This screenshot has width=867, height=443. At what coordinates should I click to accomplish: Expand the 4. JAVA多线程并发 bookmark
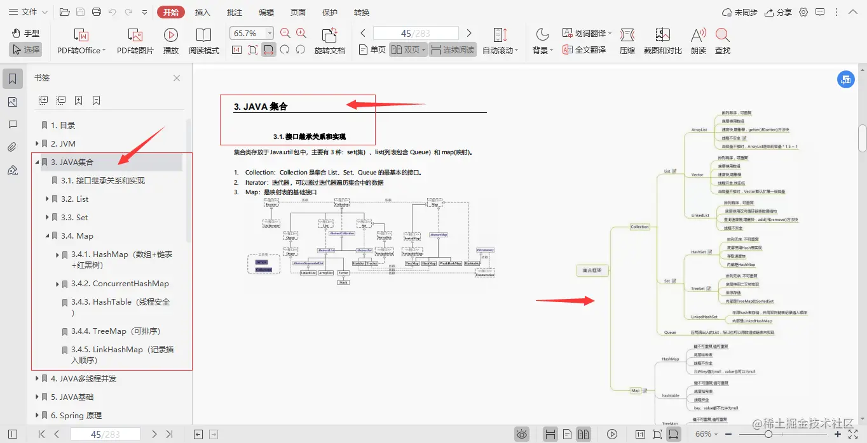[38, 378]
